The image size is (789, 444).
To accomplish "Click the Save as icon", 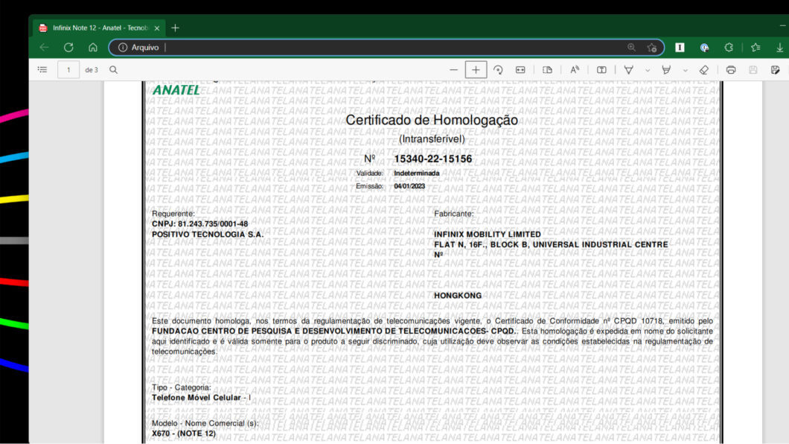I will (775, 70).
